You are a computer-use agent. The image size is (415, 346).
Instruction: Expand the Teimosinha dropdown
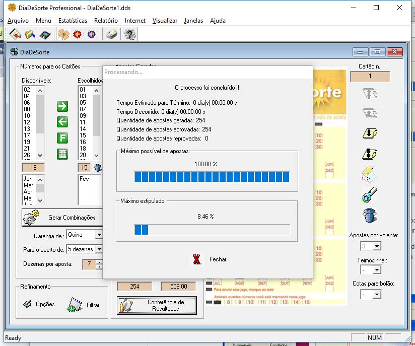coord(376,270)
